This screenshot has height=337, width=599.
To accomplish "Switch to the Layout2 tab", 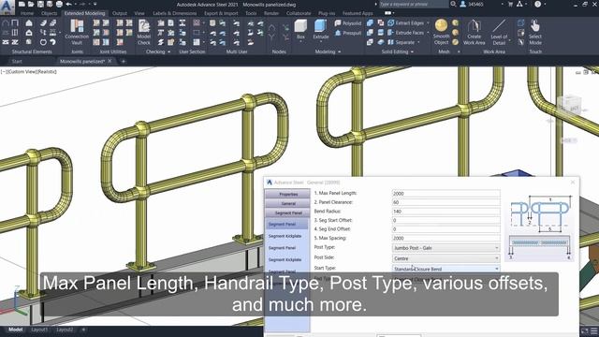I will tap(65, 330).
